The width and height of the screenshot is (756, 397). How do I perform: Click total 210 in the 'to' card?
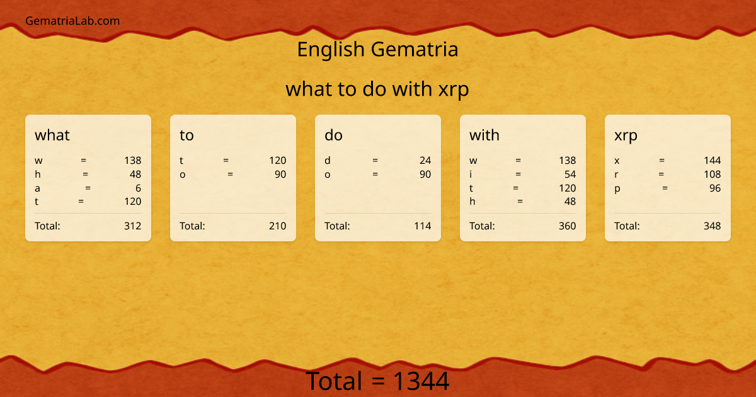278,226
